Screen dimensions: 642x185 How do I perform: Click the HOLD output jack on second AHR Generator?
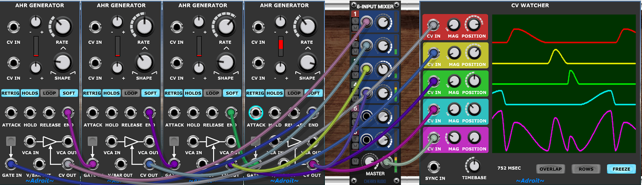coord(112,113)
